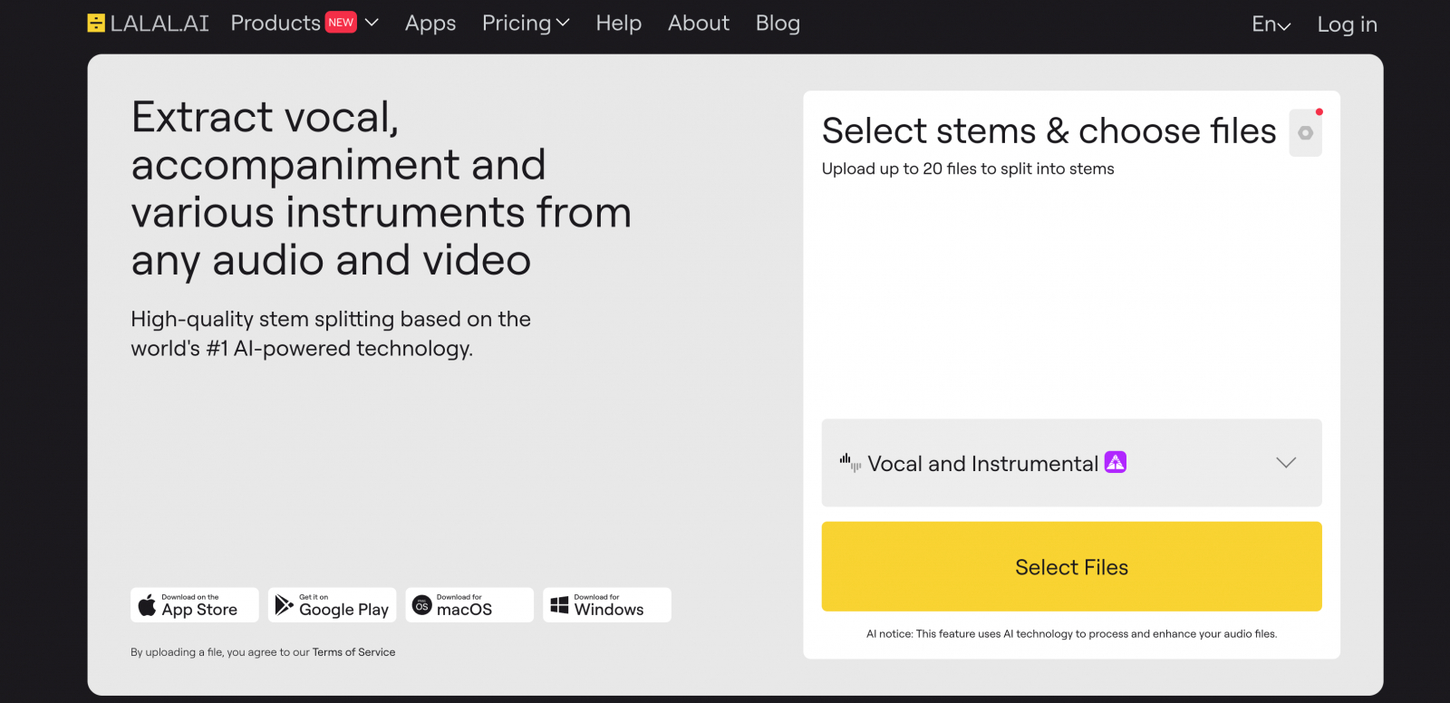Click the Windows download badge
The height and width of the screenshot is (703, 1450).
(x=607, y=605)
